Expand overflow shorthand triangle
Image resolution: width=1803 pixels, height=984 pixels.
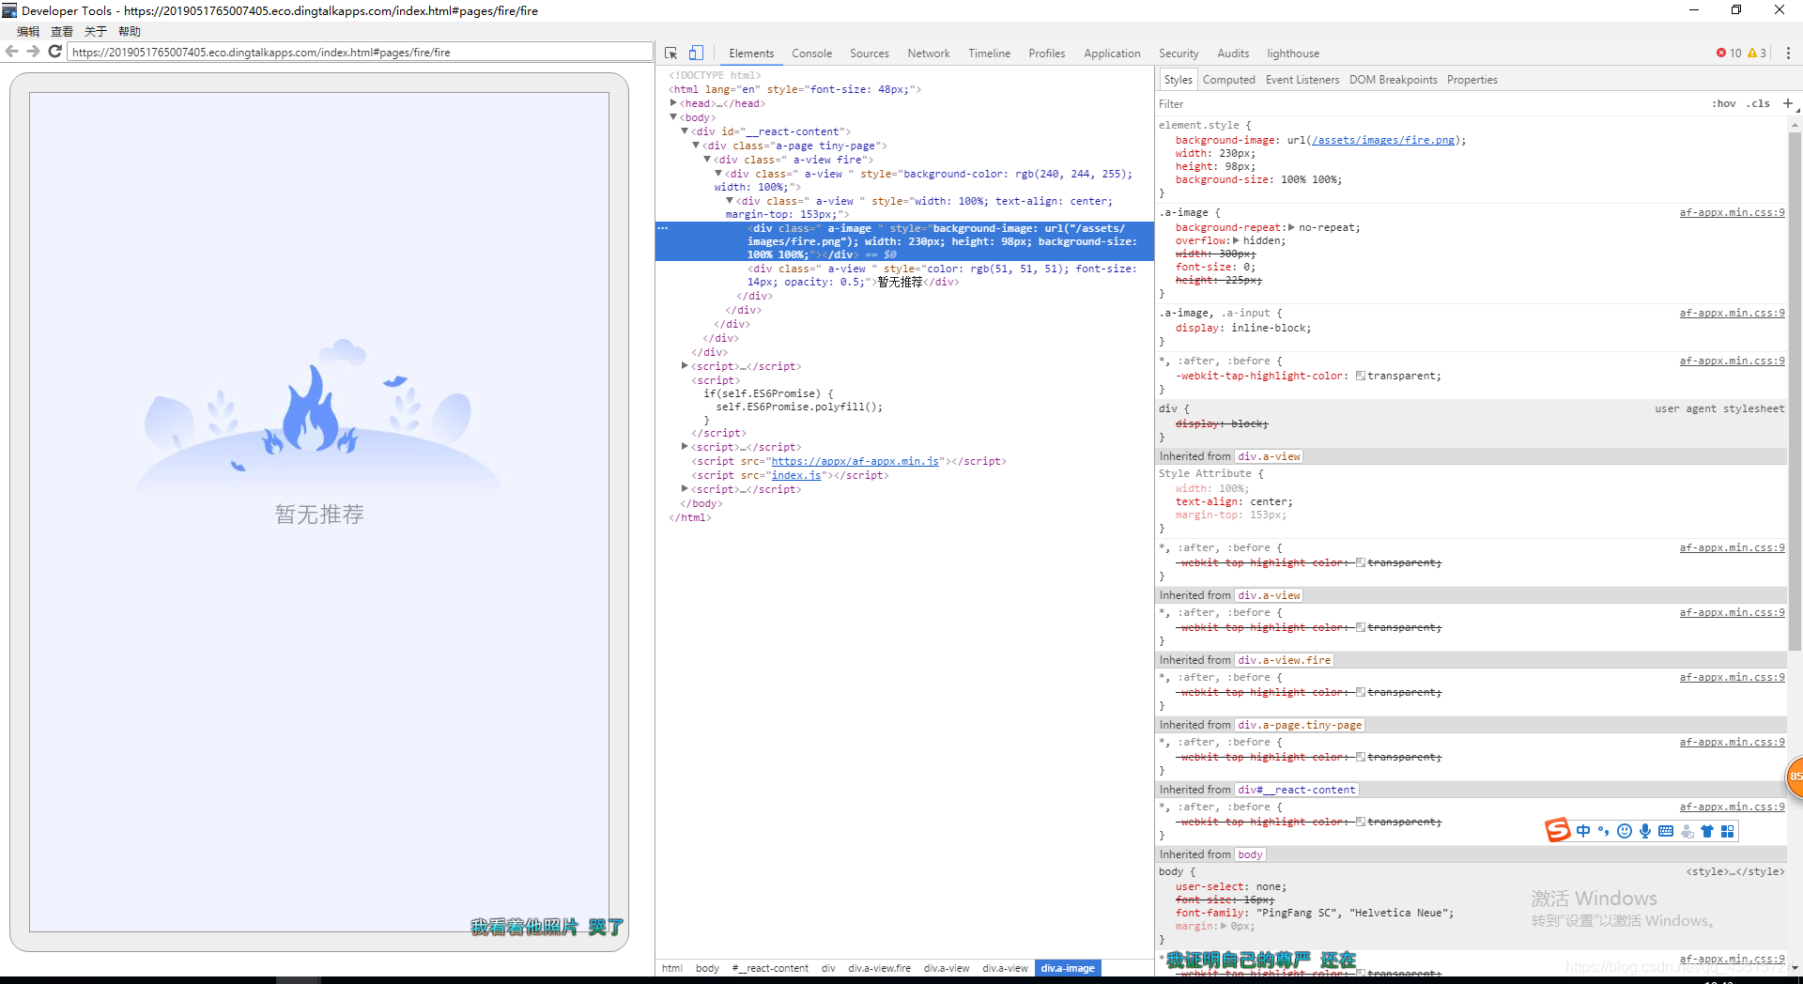point(1237,240)
